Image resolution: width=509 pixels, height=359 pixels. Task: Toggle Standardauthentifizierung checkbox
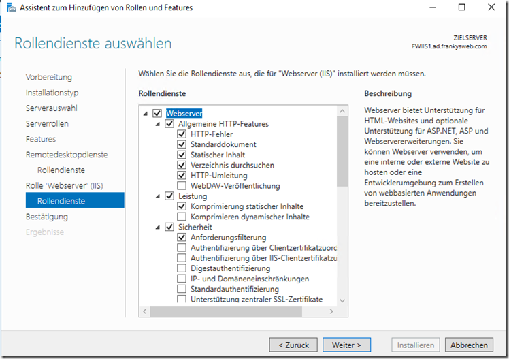(x=182, y=289)
